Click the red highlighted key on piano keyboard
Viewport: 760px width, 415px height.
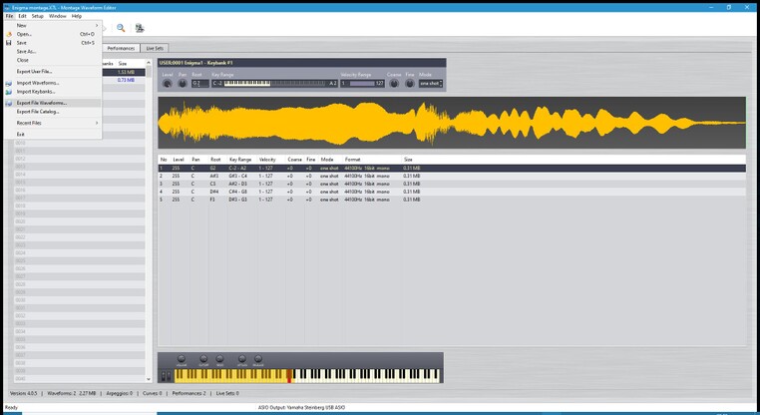click(x=289, y=377)
